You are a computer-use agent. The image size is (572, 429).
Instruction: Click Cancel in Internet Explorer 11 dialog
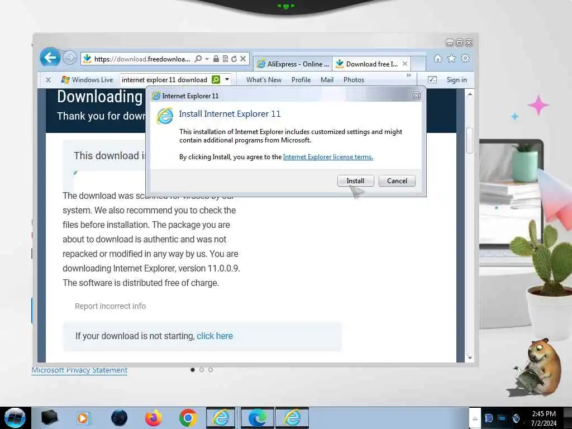(397, 180)
